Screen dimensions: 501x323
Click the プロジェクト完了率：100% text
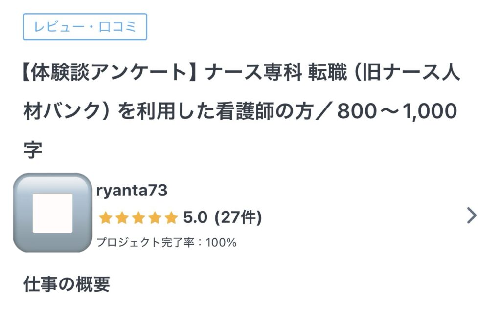(166, 242)
